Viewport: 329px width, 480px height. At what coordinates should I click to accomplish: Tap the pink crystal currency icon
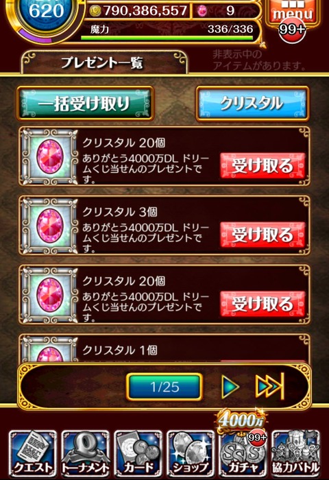pyautogui.click(x=202, y=11)
